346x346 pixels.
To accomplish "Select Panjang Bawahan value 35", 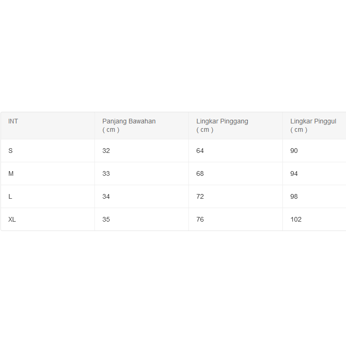I will click(106, 219).
